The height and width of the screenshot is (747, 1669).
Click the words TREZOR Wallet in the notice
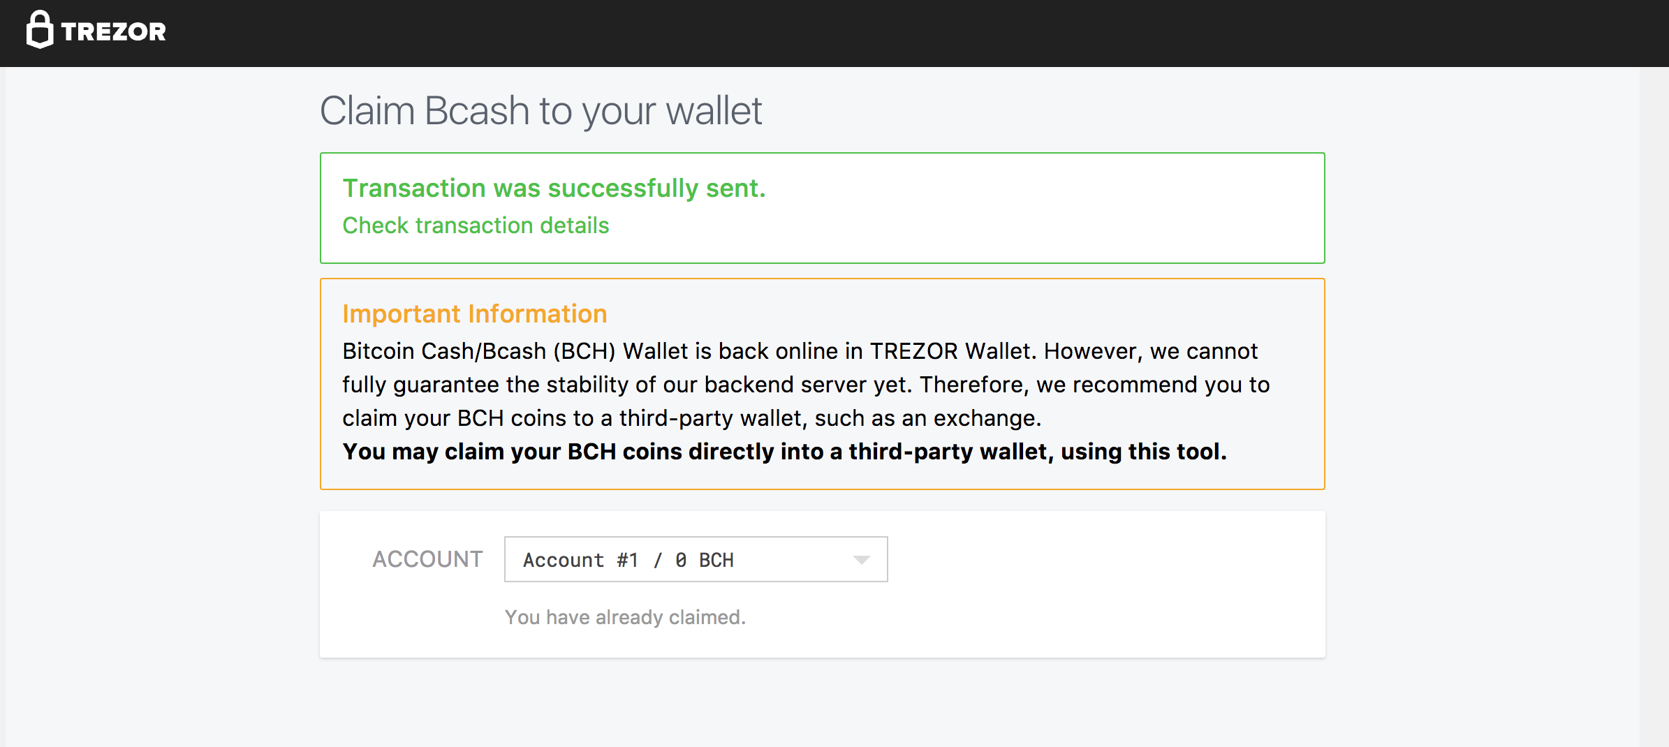[x=951, y=351]
